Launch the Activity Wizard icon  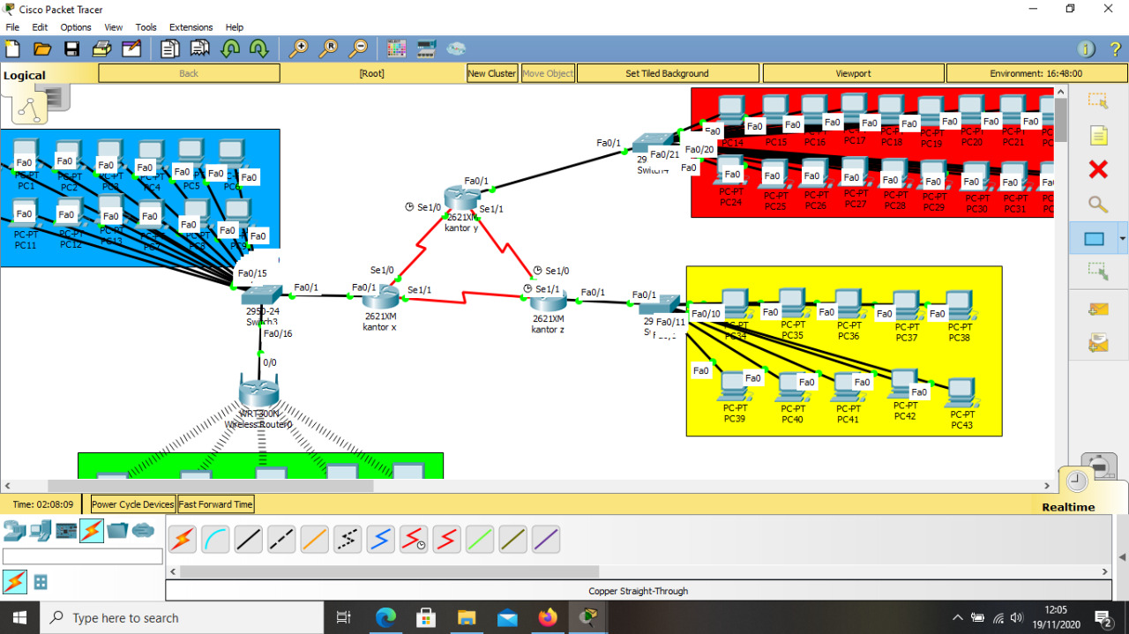click(131, 48)
